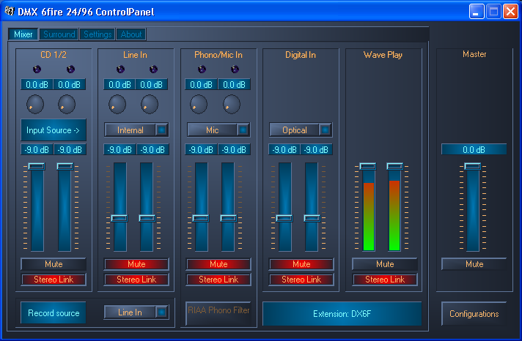Click the left gain knob under Phono/Mic In

tap(199, 104)
